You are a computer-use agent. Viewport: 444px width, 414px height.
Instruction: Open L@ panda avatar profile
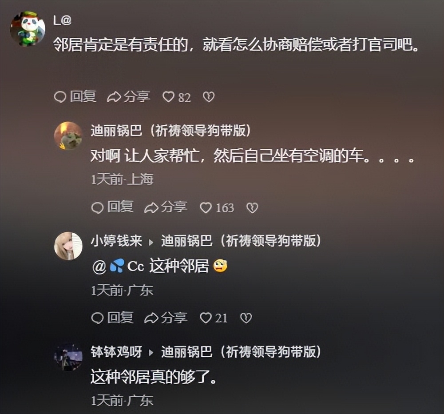28,28
